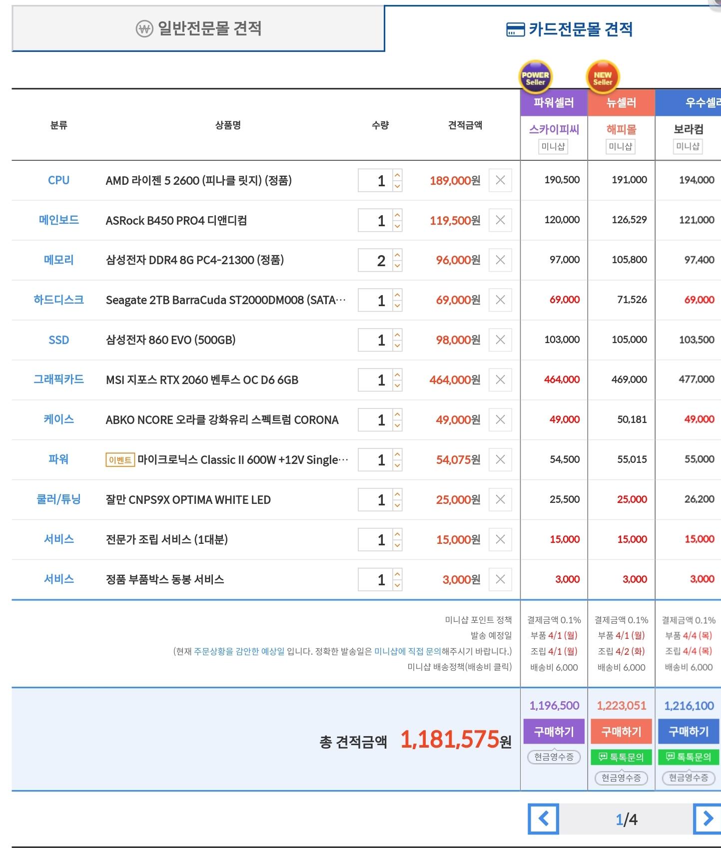
Task: Click the 케이스 category link
Action: click(x=58, y=420)
